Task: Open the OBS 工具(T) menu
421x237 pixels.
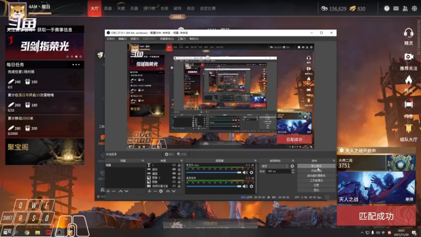Action: 182,39
